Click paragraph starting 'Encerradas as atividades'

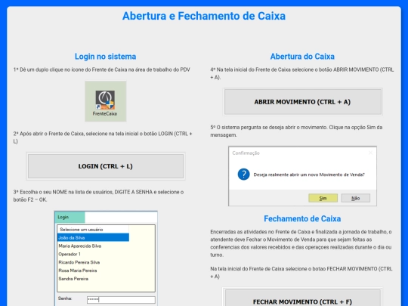tap(301, 243)
